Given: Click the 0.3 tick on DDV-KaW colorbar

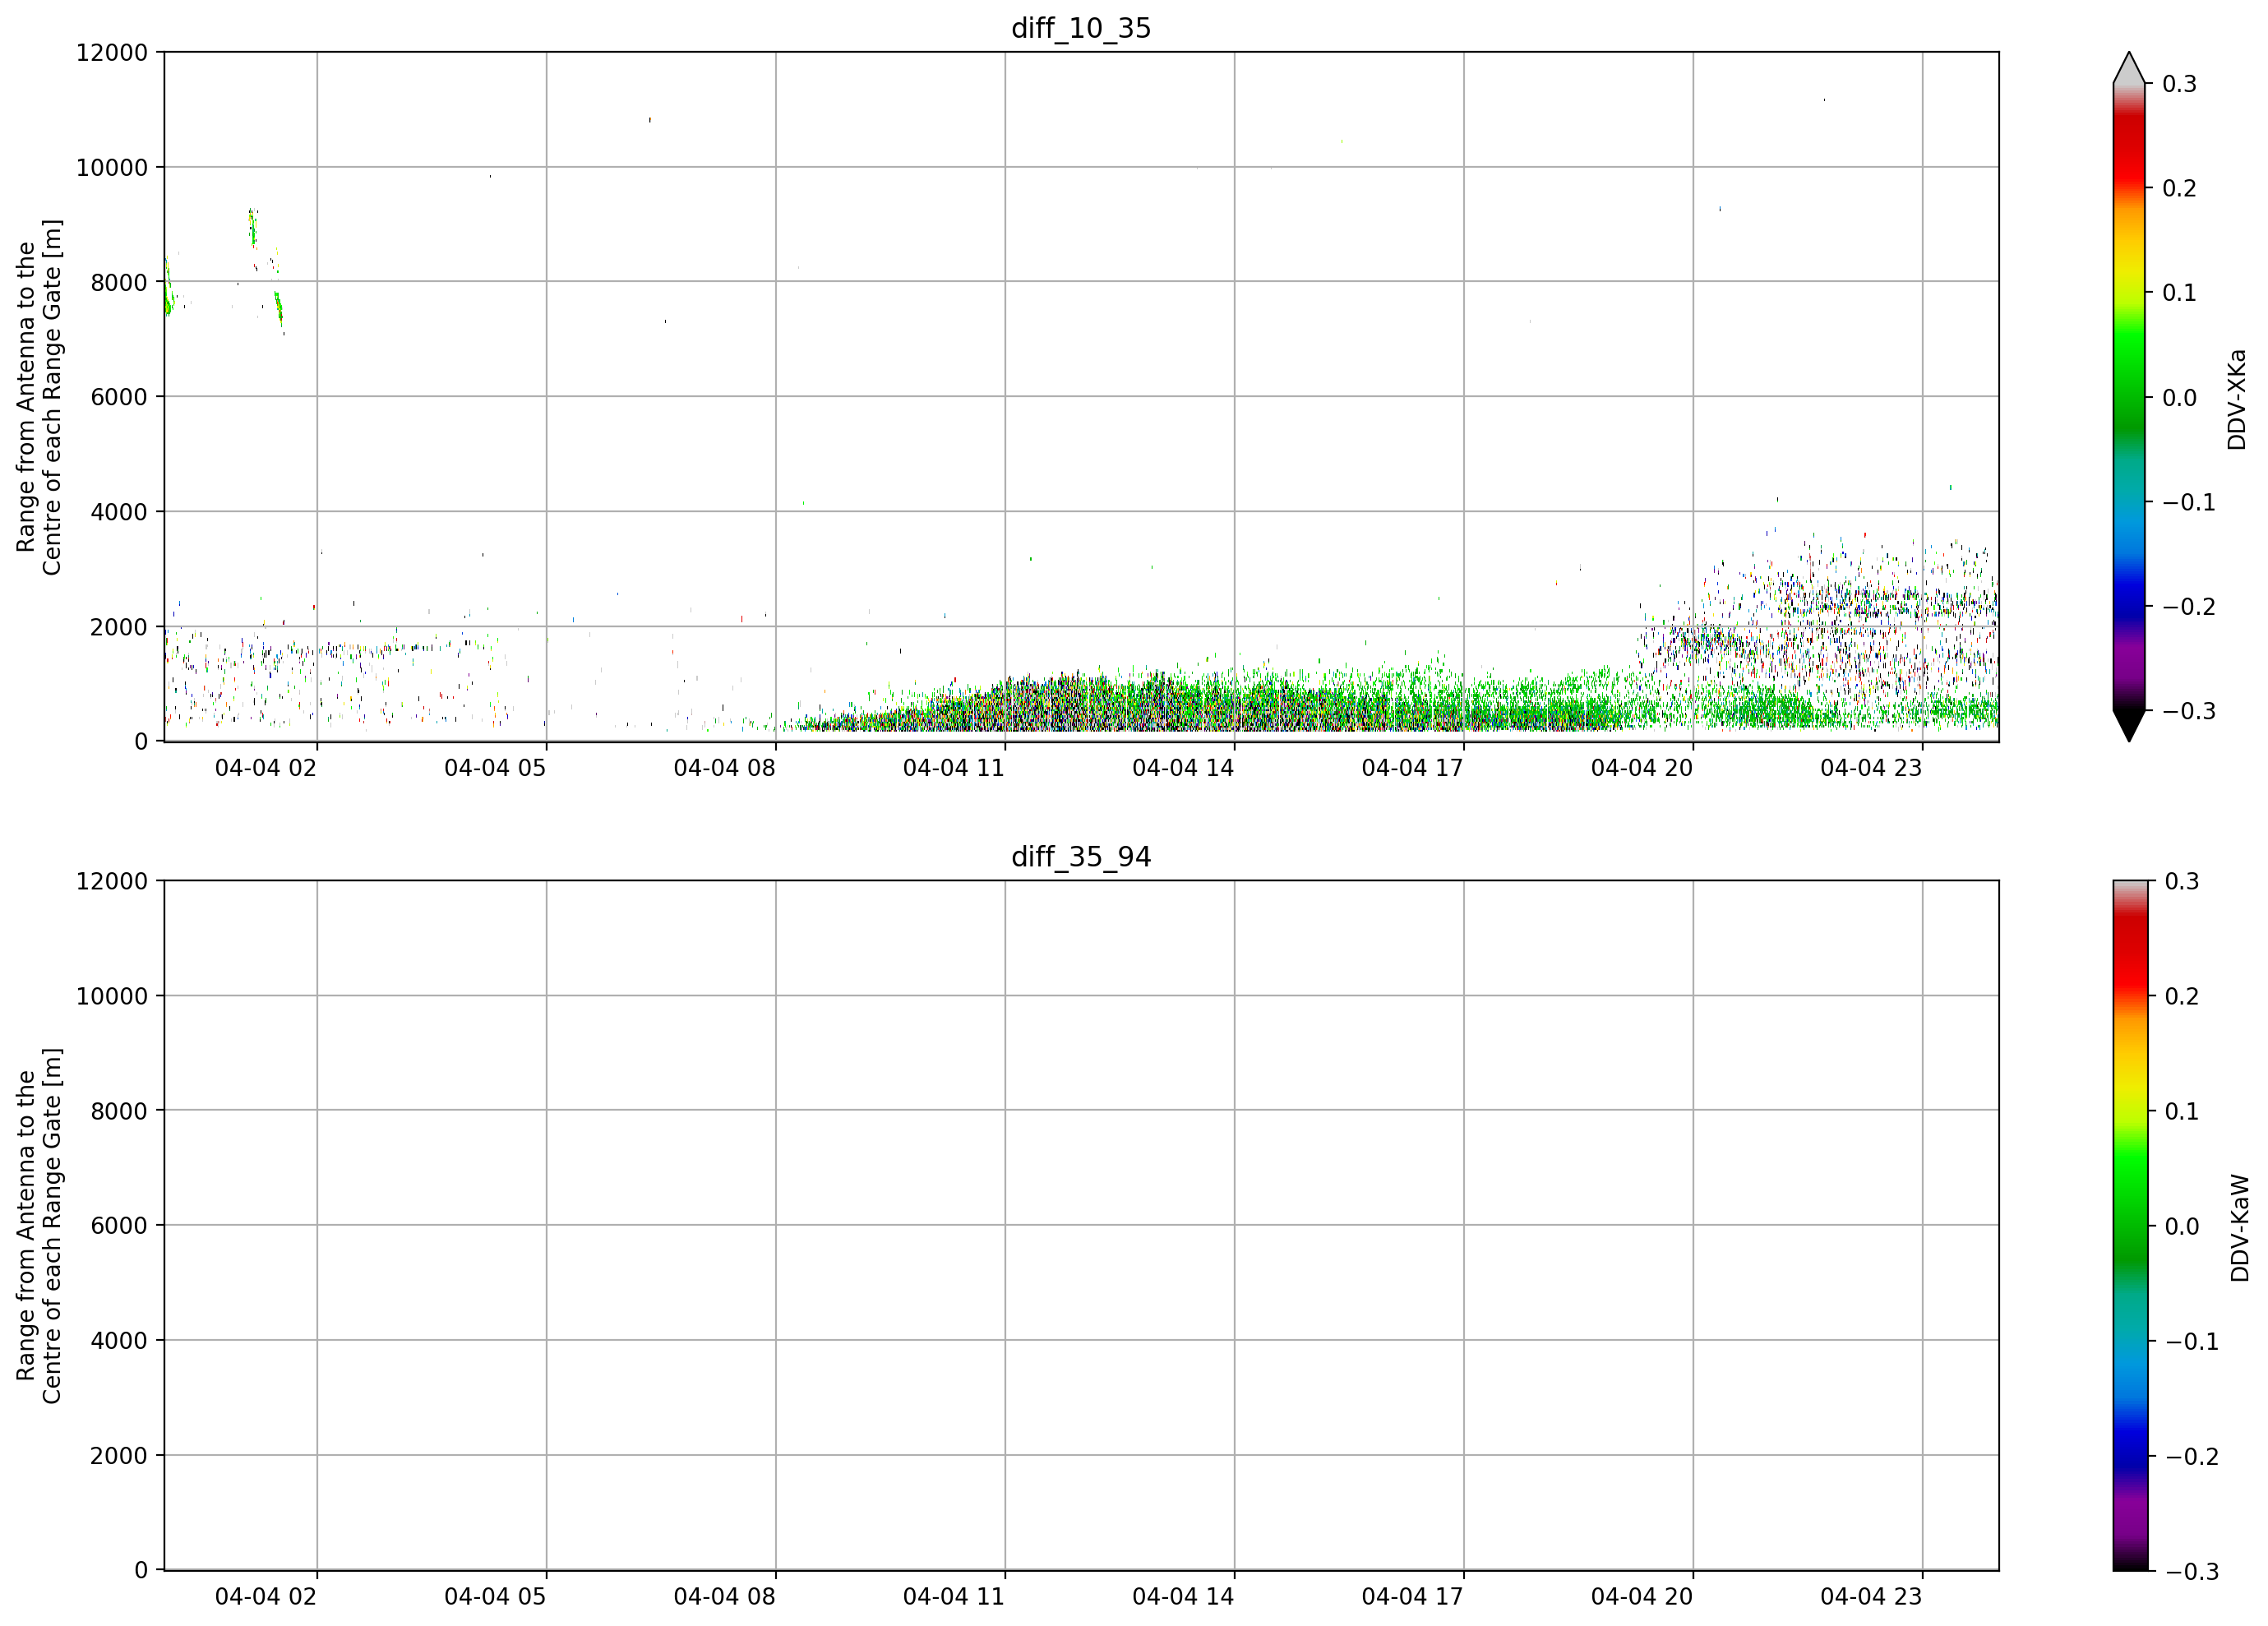Looking at the screenshot, I should point(2181,881).
